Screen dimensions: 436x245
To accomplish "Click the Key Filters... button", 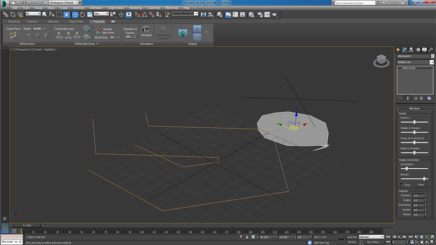I will coord(374,242).
